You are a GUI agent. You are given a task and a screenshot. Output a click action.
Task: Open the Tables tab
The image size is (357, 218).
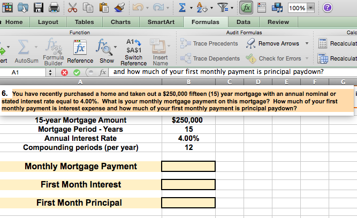[x=85, y=22]
